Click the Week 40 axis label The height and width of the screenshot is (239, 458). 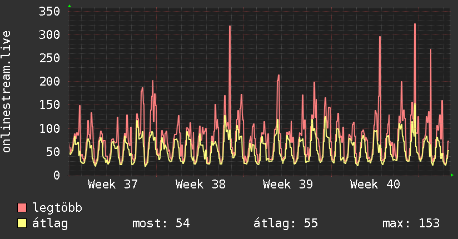click(x=375, y=185)
